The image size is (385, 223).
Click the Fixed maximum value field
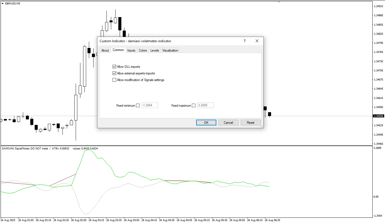point(205,105)
